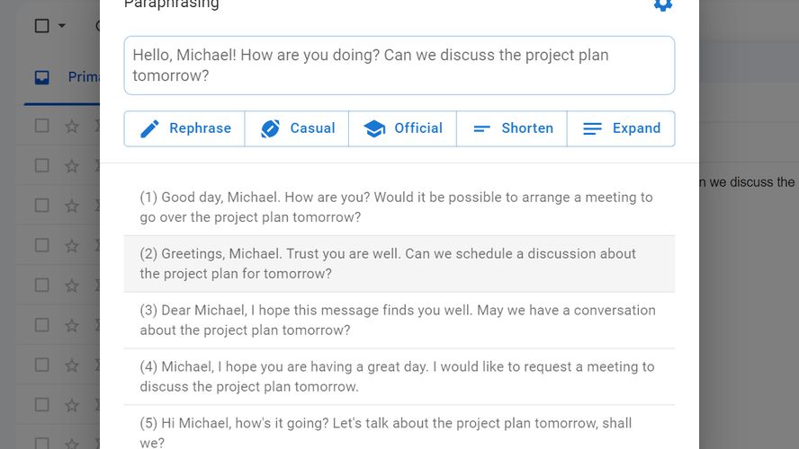Click the Official graduation cap icon
Screen dimensions: 799x449
pyautogui.click(x=374, y=128)
